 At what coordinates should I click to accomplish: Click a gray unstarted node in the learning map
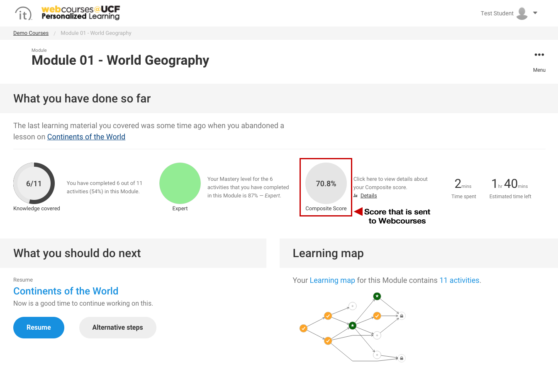pyautogui.click(x=352, y=306)
